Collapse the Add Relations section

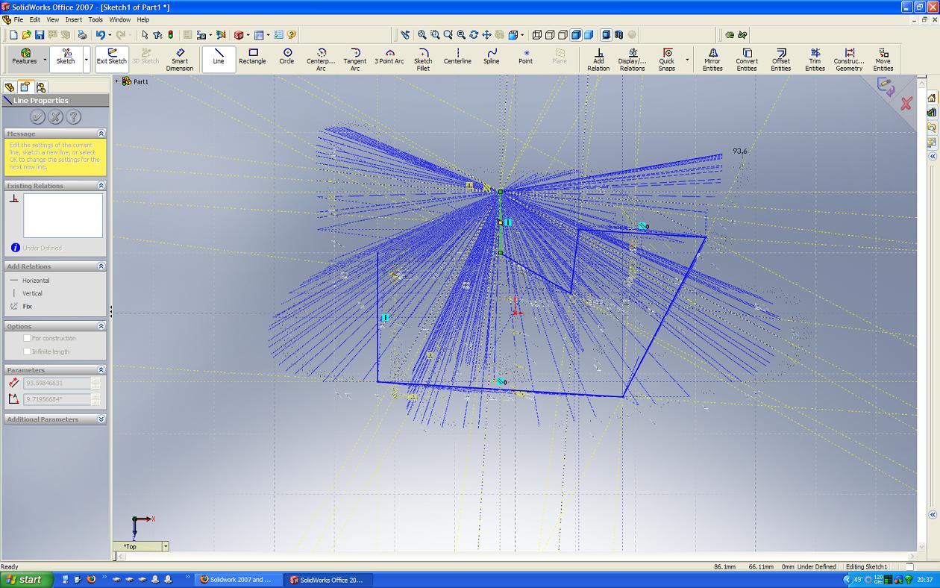[101, 266]
